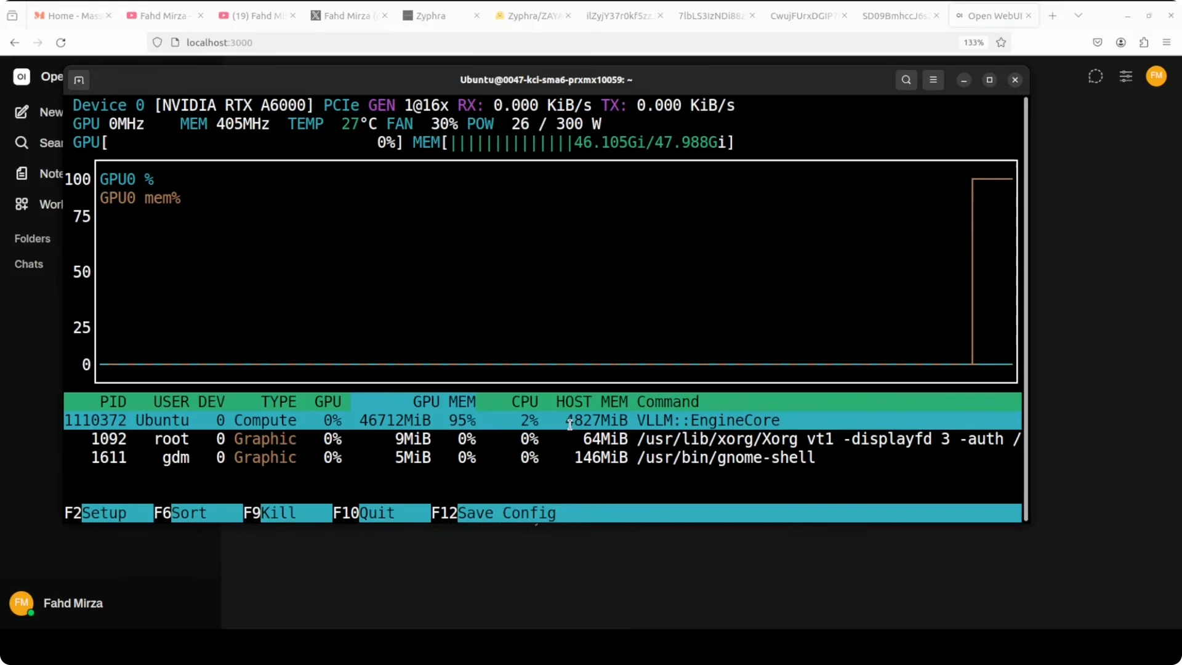The height and width of the screenshot is (665, 1182).
Task: Open FM user avatar menu top right
Action: 1156,76
